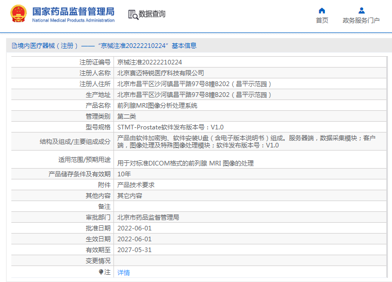Screen dimensions: 392x282
Task: Click the 政务服务门户 user icon
Action: pos(361,10)
